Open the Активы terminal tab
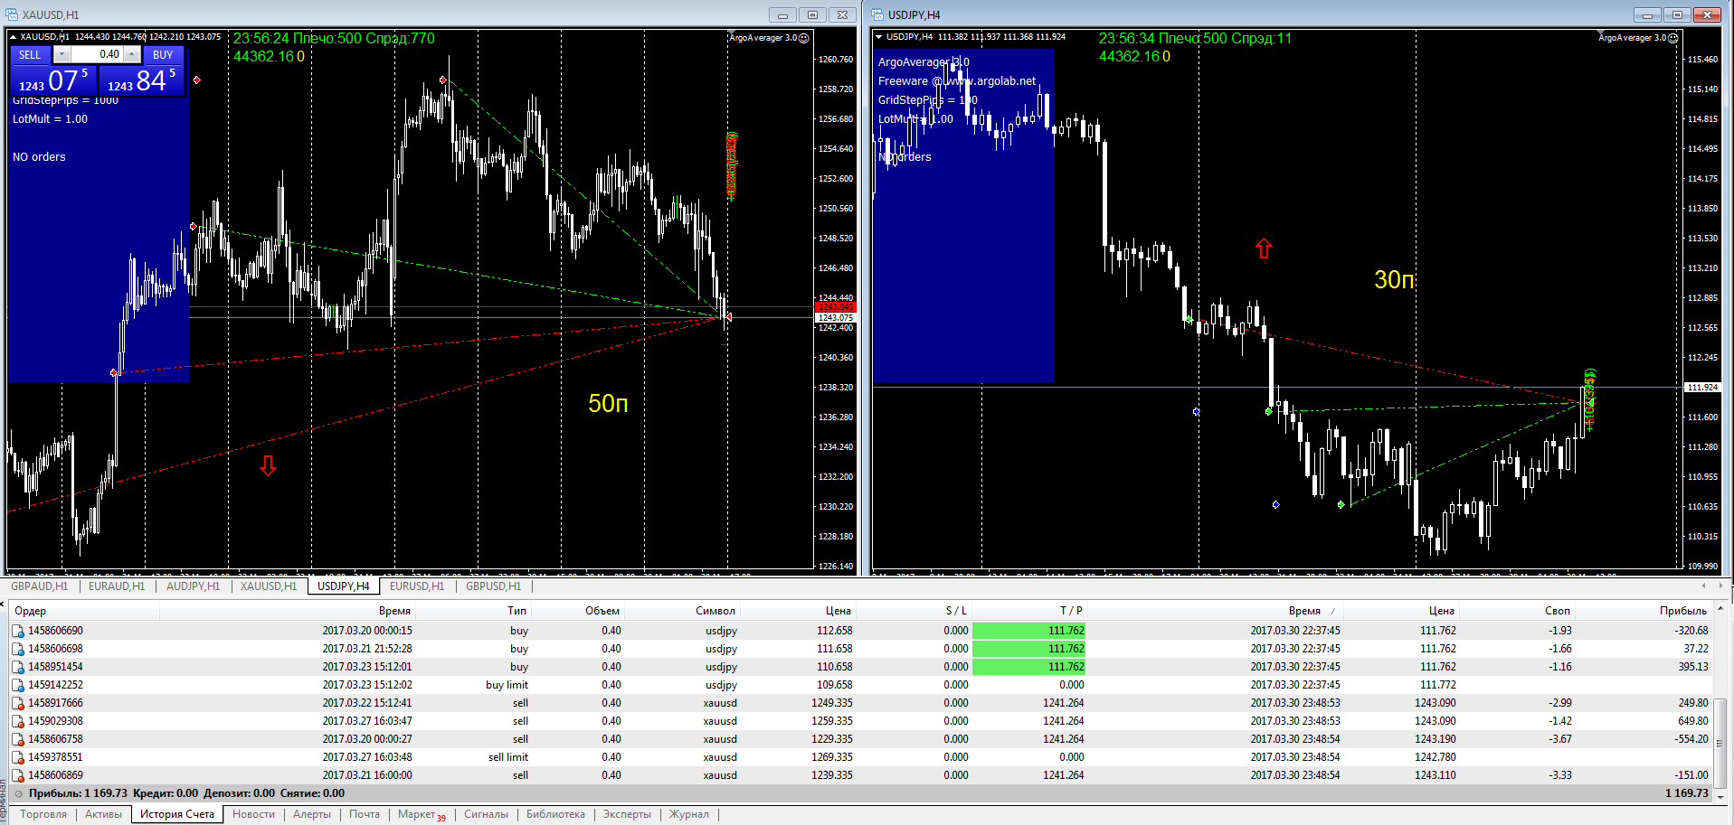 104,815
